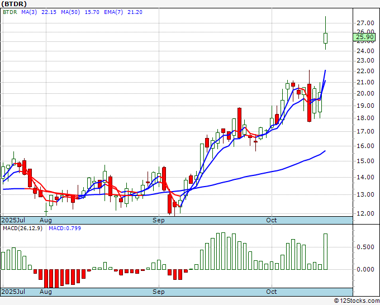Image resolution: width=380 pixels, height=305 pixels.
Task: Select the 23.00 price axis label
Action: (365, 60)
